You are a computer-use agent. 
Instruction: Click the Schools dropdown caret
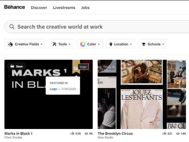click(163, 44)
